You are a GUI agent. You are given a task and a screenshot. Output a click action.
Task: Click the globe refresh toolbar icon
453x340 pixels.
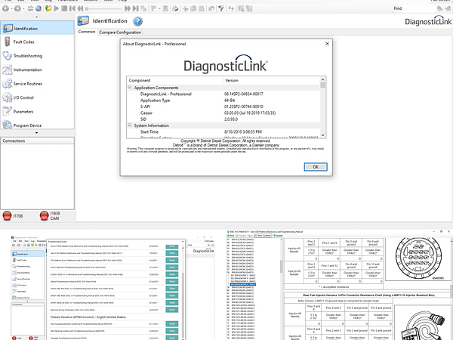click(39, 8)
